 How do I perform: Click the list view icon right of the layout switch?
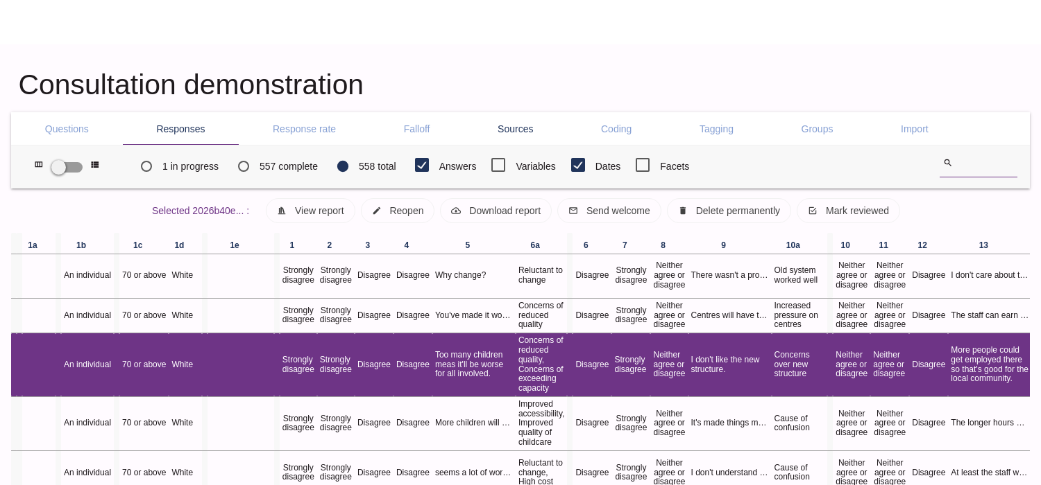[x=95, y=165]
